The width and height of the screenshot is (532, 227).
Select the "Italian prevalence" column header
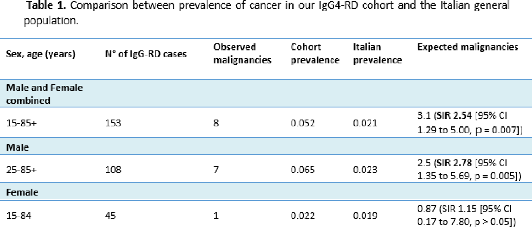coord(377,54)
